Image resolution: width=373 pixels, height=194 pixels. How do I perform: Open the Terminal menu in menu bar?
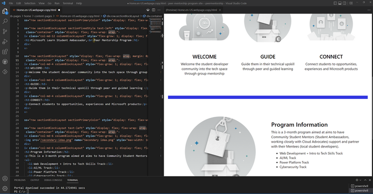(x=68, y=3)
